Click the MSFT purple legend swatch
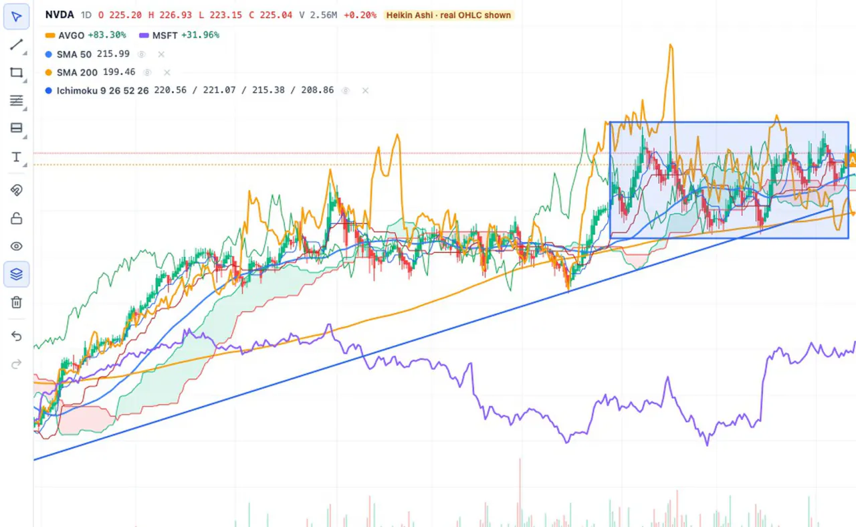This screenshot has width=856, height=527. 144,35
